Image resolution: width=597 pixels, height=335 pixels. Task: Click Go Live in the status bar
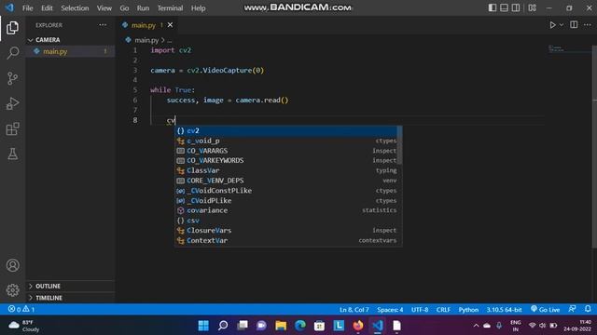coord(545,310)
